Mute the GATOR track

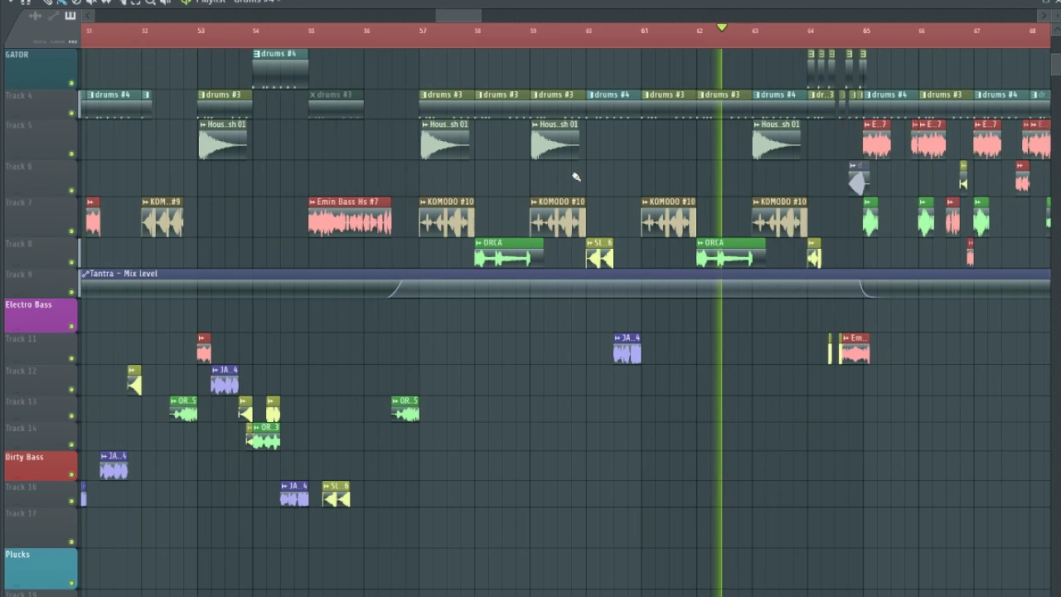[x=71, y=83]
